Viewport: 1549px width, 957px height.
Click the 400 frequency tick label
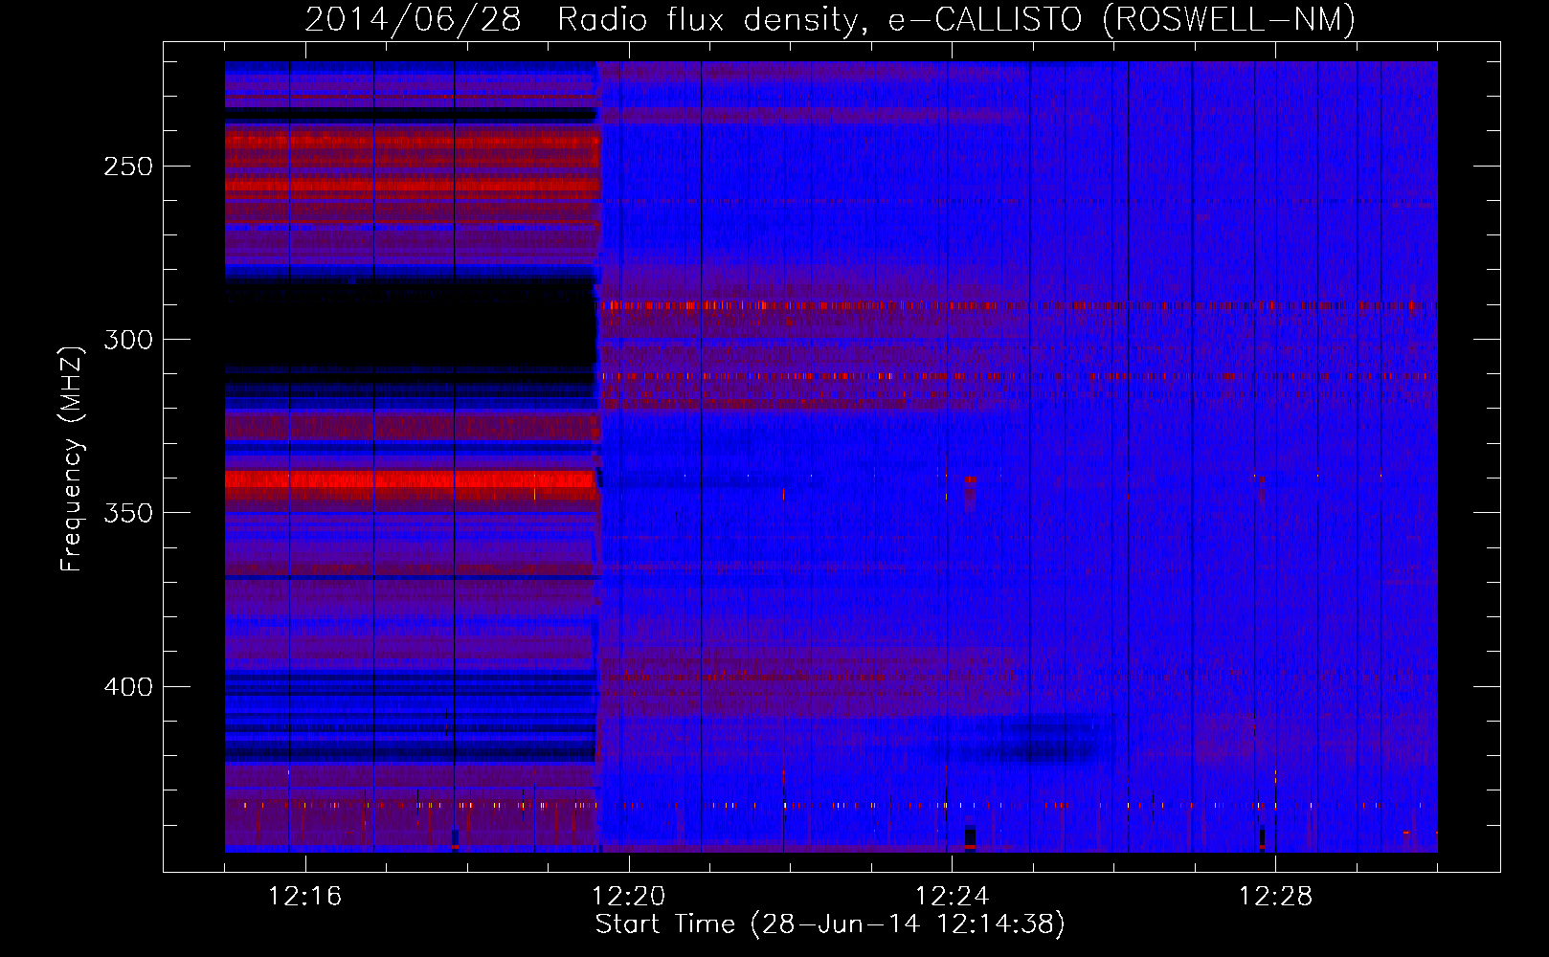pyautogui.click(x=128, y=687)
